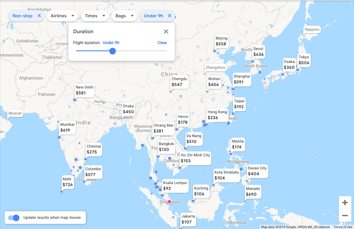Select the Manila $174 price card
This screenshot has height=229, width=354.
[238, 144]
